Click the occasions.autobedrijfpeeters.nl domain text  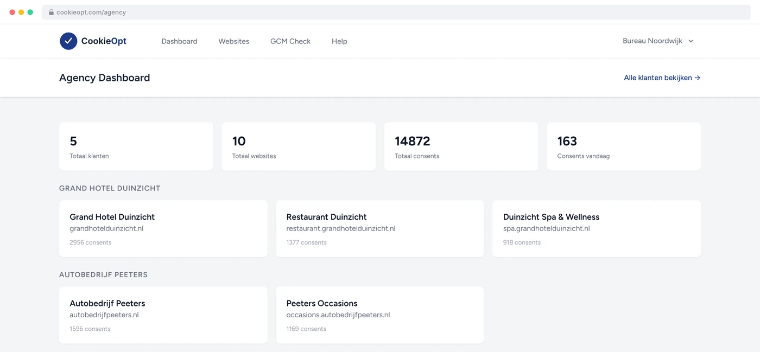coord(338,315)
